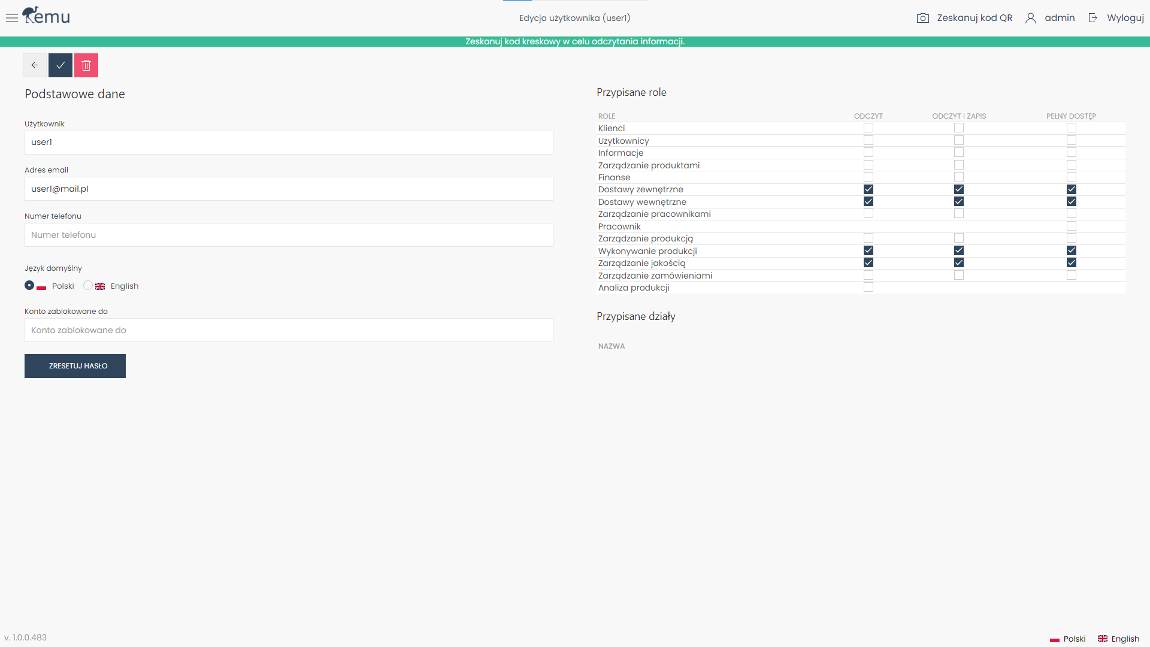Select Polski default language radio
Image resolution: width=1150 pixels, height=647 pixels.
(29, 286)
